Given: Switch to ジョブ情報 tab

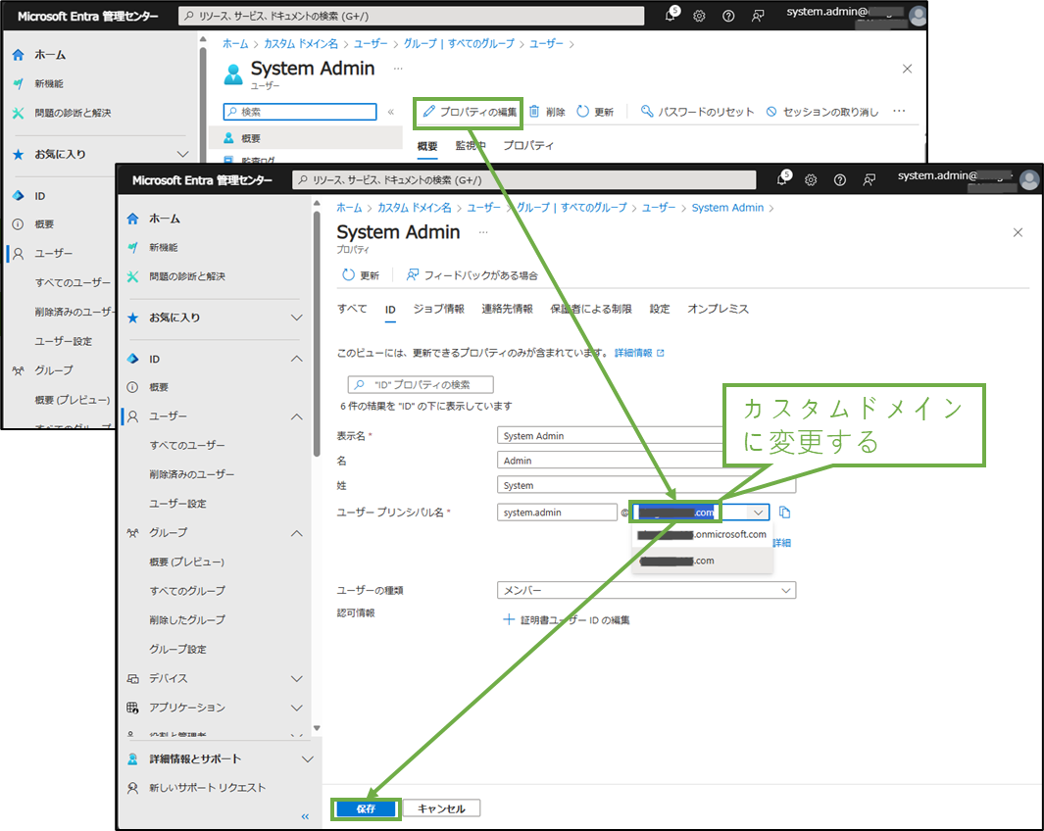Looking at the screenshot, I should coord(439,309).
